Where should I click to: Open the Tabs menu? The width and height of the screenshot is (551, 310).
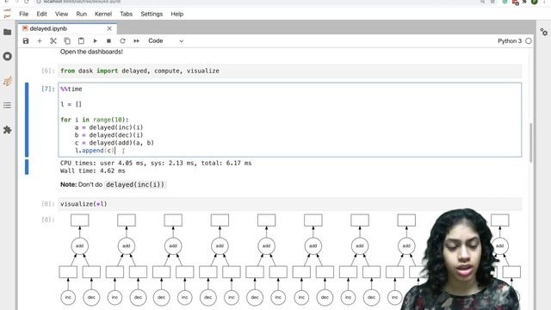point(127,14)
